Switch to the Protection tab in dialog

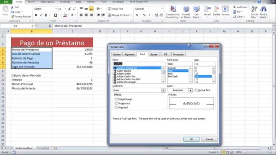click(x=178, y=55)
